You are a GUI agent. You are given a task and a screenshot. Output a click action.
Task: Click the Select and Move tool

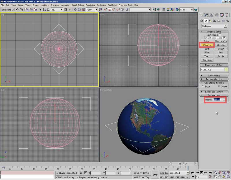tap(75, 10)
